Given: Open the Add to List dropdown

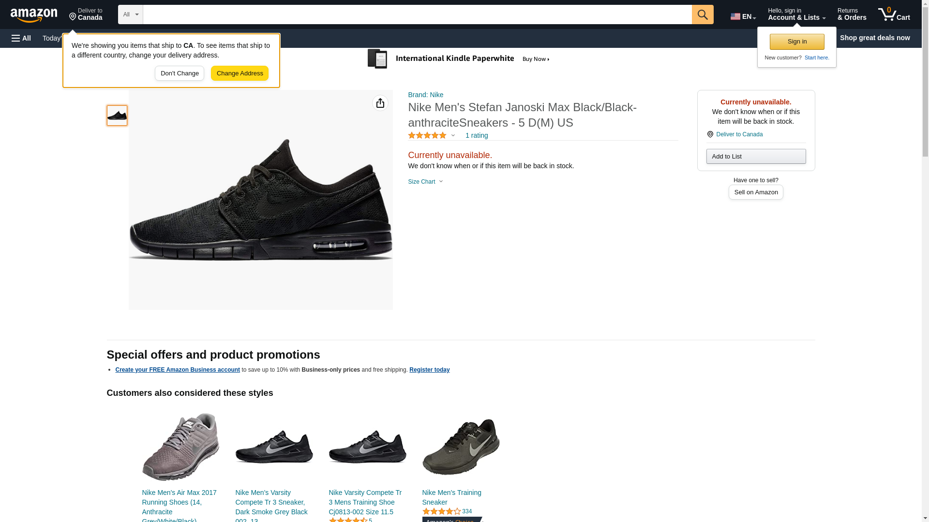Looking at the screenshot, I should 756,156.
